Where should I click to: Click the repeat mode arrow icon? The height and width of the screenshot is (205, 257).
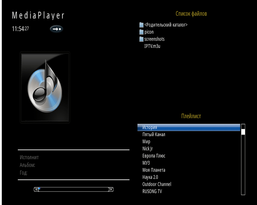pos(56,29)
